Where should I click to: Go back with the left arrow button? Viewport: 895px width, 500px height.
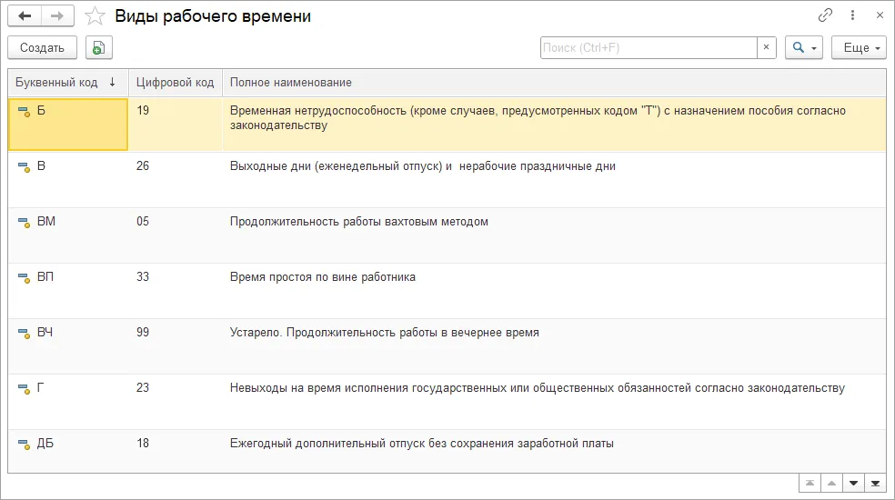25,16
